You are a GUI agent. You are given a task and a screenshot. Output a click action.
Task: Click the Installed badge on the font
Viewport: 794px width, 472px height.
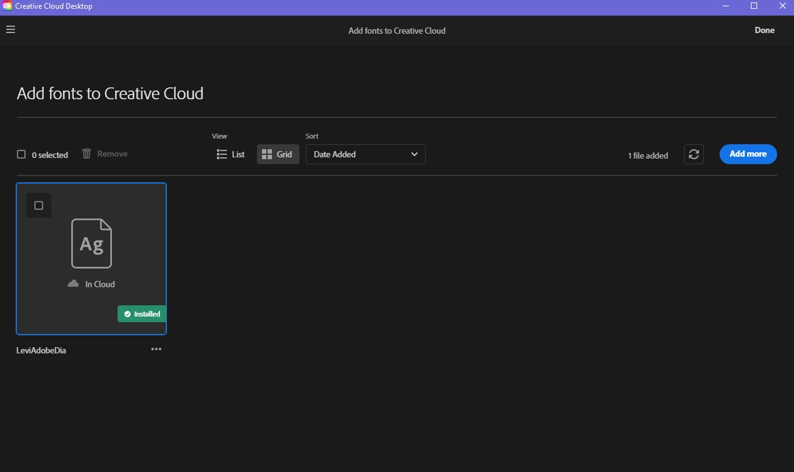pyautogui.click(x=142, y=314)
